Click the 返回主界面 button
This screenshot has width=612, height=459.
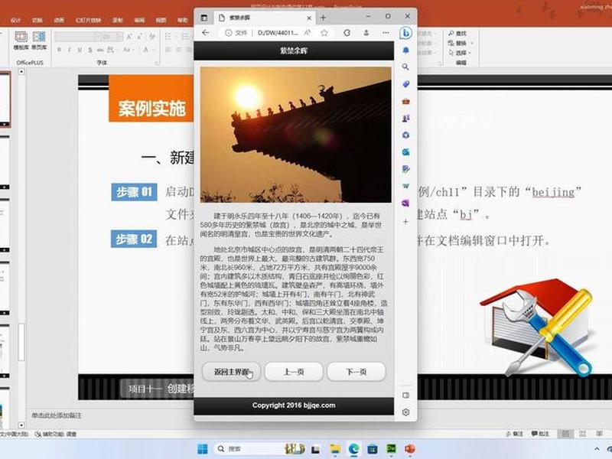coord(231,372)
